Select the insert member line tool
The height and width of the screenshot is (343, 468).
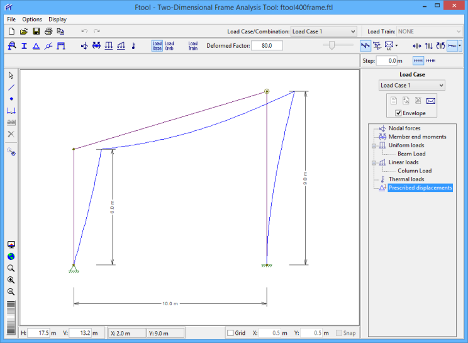pos(11,87)
